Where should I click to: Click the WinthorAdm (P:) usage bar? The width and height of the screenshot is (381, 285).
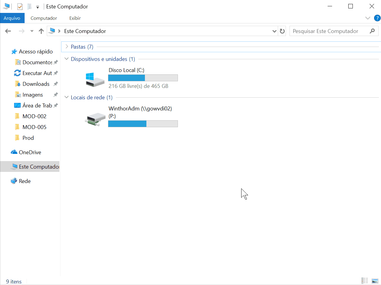tap(143, 124)
